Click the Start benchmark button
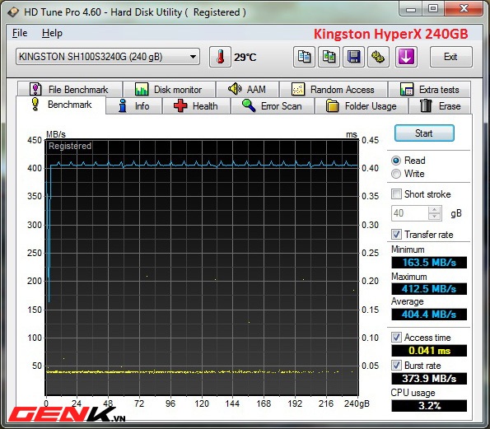The height and width of the screenshot is (429, 490). (x=424, y=133)
